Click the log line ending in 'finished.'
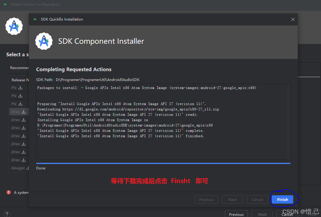 click(120, 136)
